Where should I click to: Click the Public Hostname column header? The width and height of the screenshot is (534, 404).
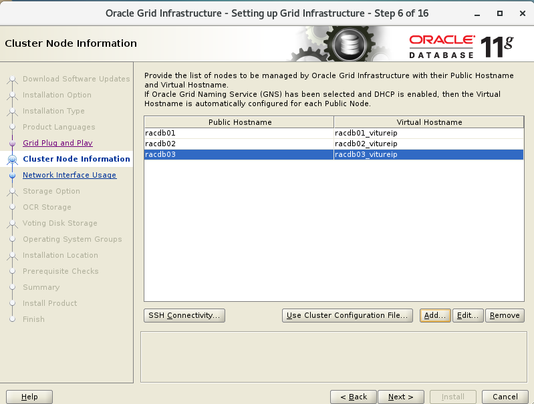pyautogui.click(x=239, y=122)
